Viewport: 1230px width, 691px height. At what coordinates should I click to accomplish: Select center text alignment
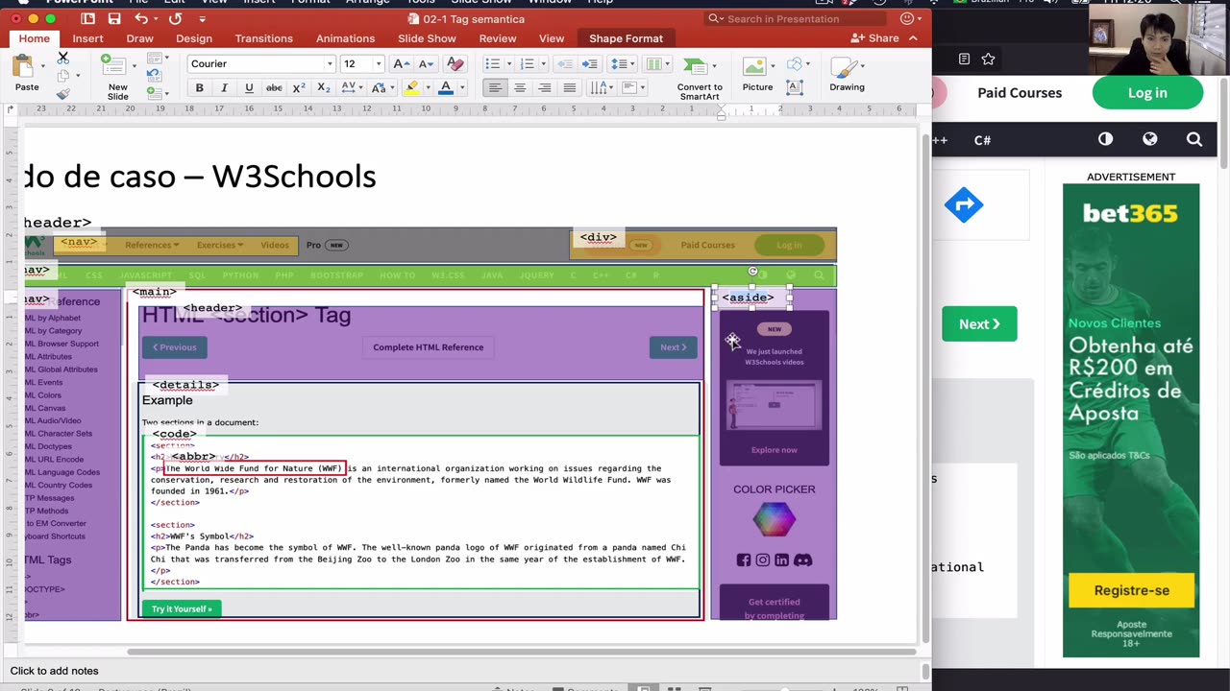coord(520,87)
